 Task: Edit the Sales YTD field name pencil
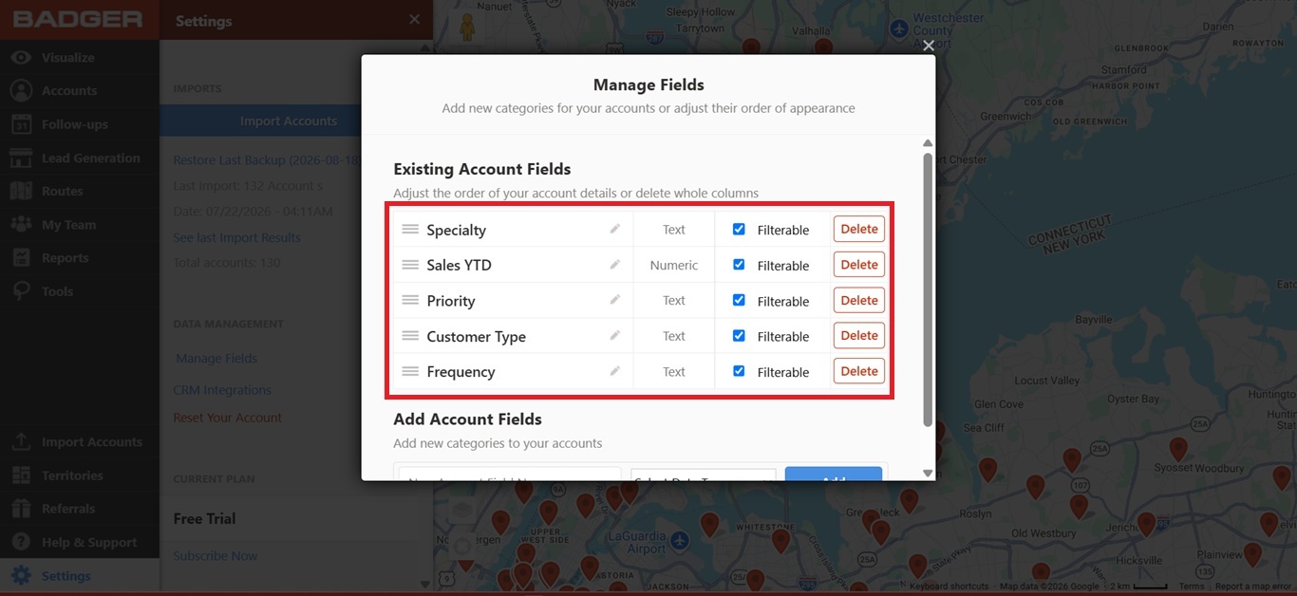coord(615,265)
